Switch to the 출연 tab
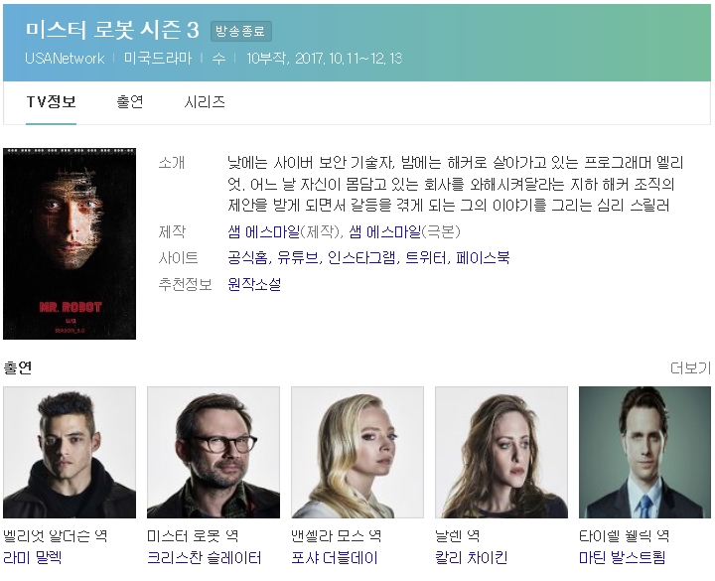This screenshot has width=715, height=581. [x=130, y=101]
